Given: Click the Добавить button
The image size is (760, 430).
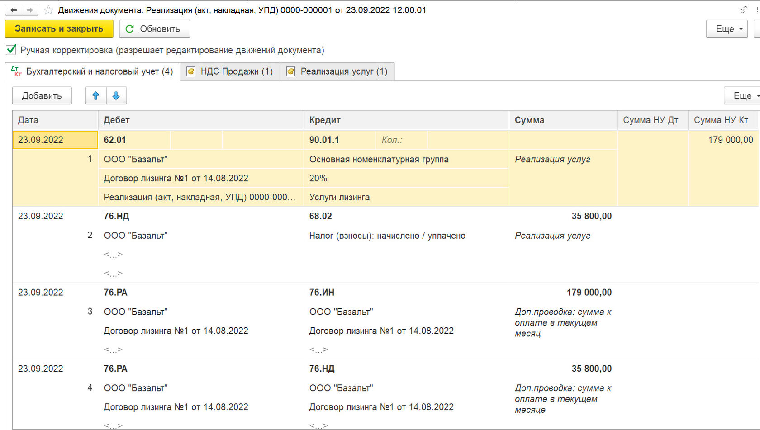Looking at the screenshot, I should [42, 95].
